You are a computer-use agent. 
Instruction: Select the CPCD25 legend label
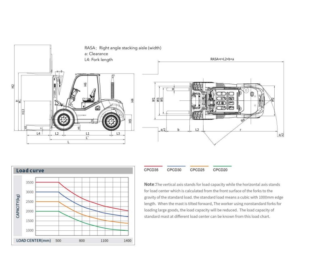click(x=197, y=170)
